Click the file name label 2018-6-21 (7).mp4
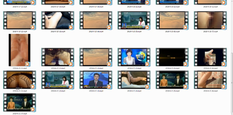 coord(20,114)
